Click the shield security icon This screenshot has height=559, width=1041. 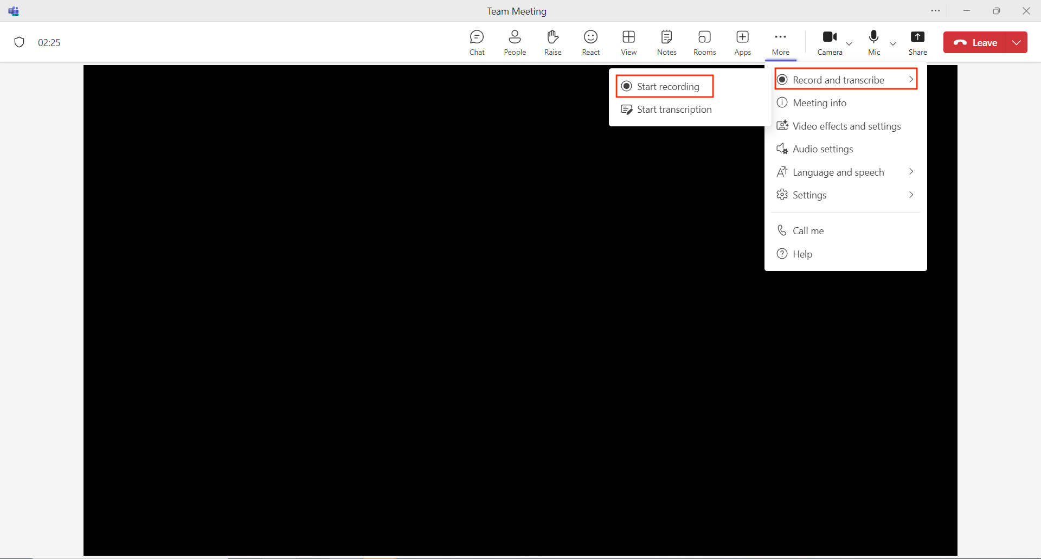[20, 42]
